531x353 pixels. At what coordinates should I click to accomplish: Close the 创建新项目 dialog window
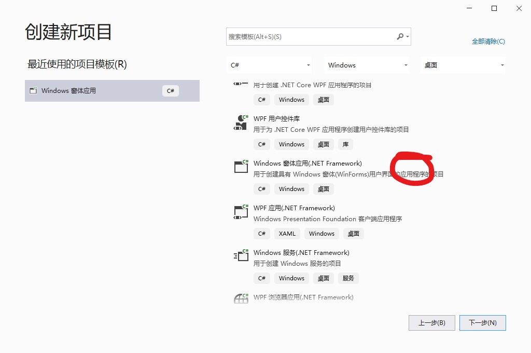(519, 8)
